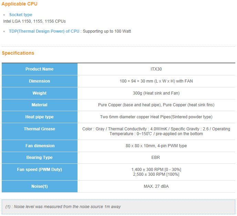This screenshot has width=237, height=216.
Task: Click the 'Pure Copper (base and heat pipe)' value
Action: 156,105
